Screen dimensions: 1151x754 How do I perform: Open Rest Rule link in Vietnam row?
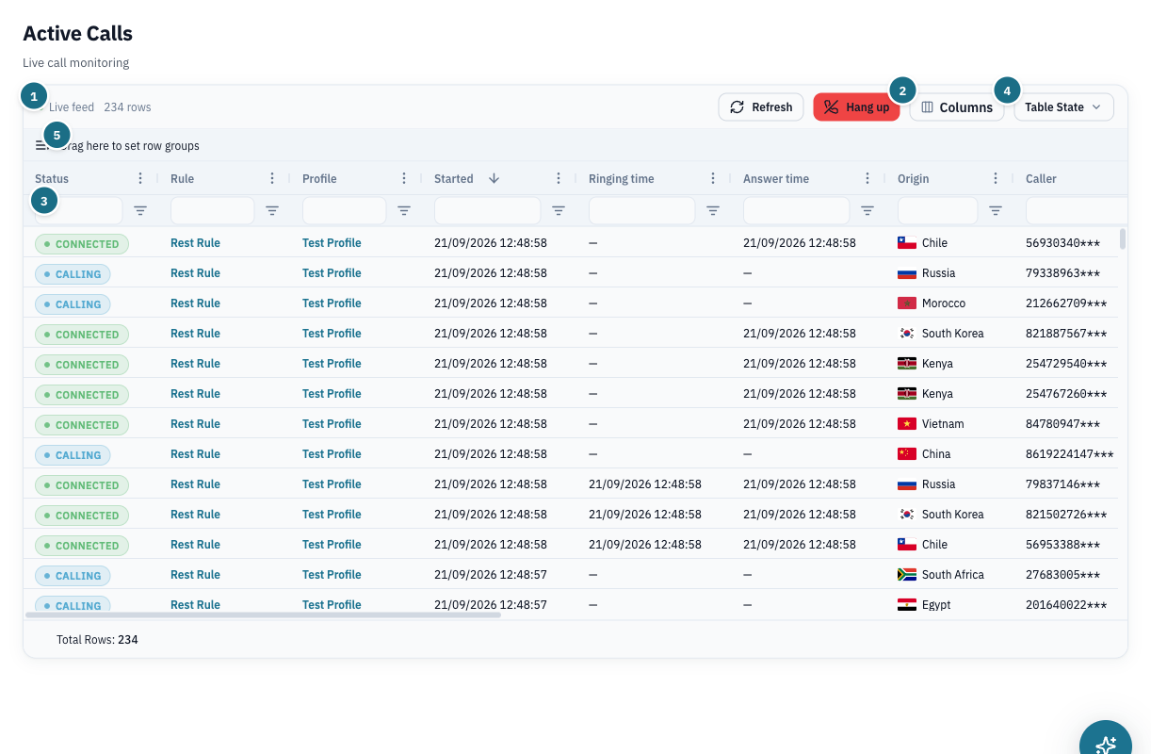195,424
